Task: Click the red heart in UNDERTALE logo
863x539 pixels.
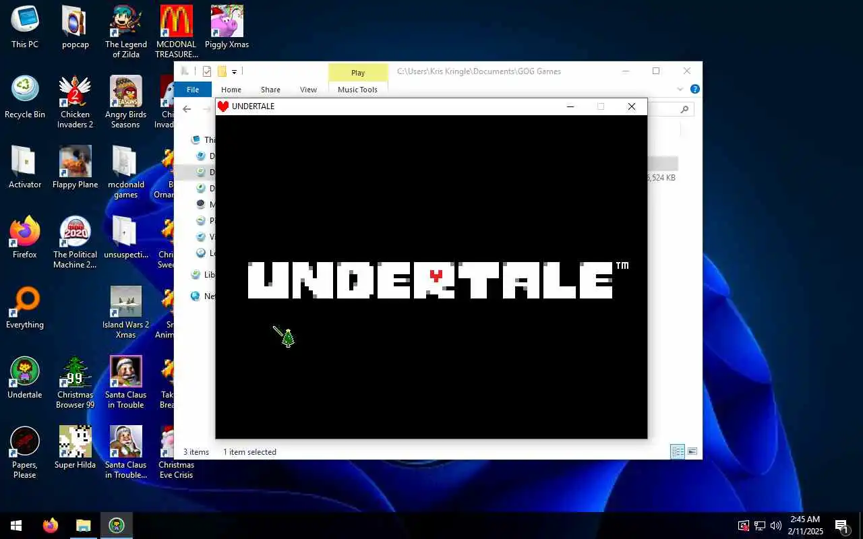Action: point(436,275)
